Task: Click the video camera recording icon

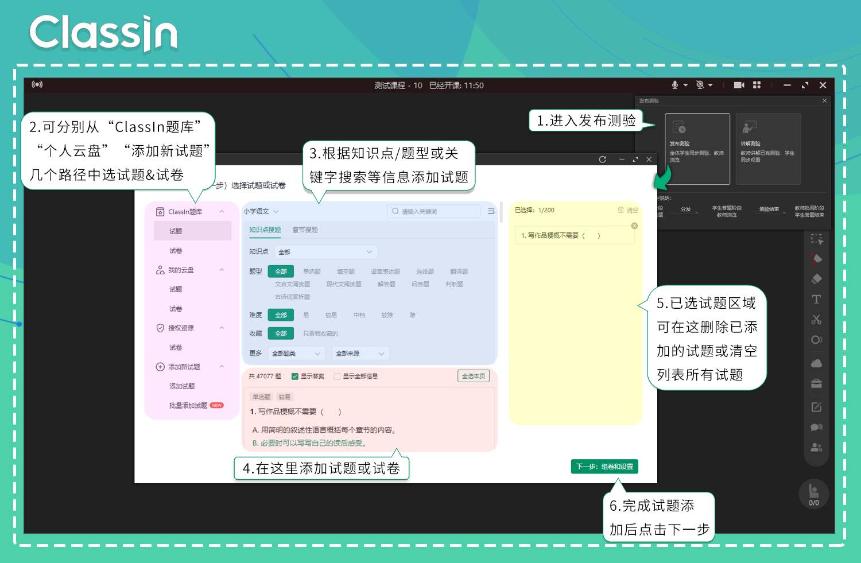Action: [x=739, y=85]
